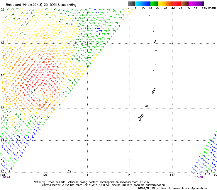Click the small square island outline near 16.3N

(x=153, y=70)
